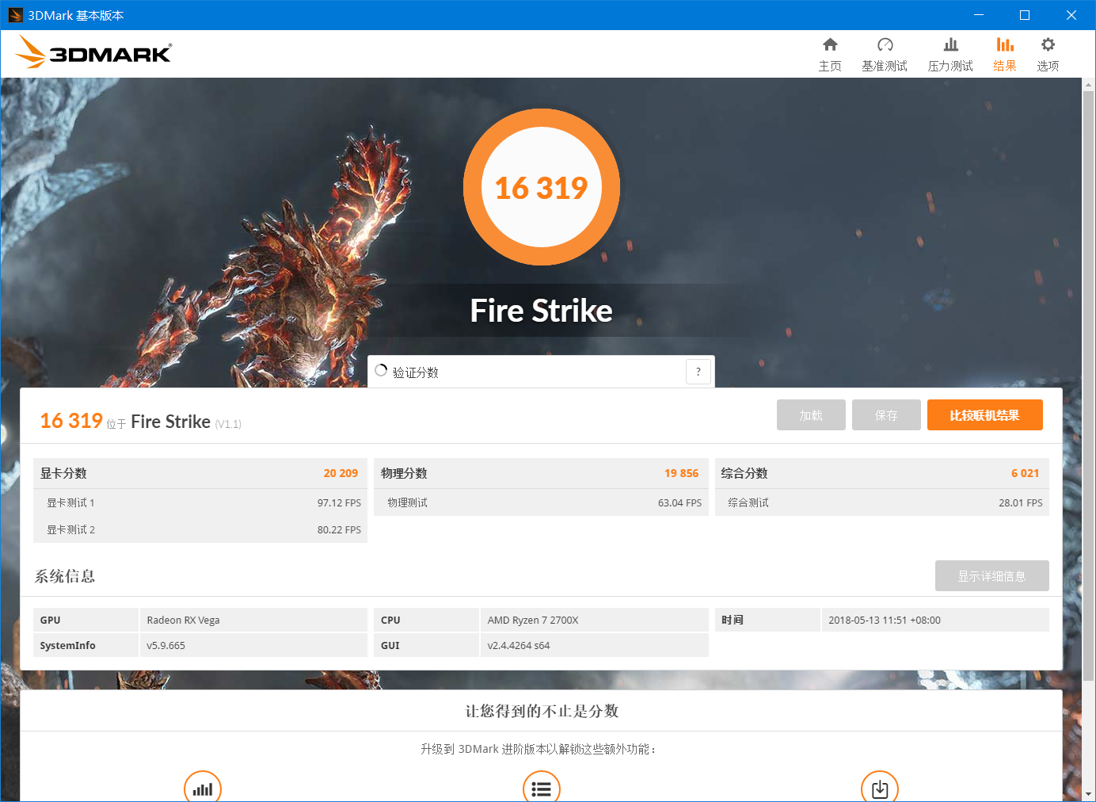Click the 综合测试 row
The image size is (1096, 802).
point(882,502)
